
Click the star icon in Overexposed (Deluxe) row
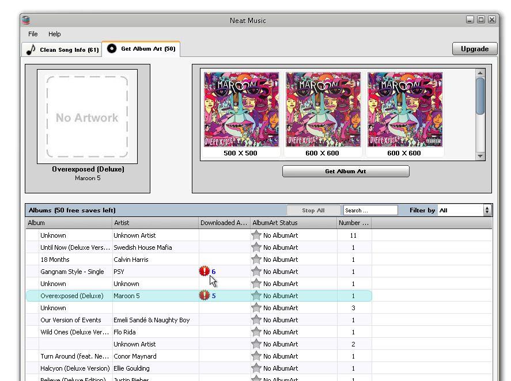[256, 295]
